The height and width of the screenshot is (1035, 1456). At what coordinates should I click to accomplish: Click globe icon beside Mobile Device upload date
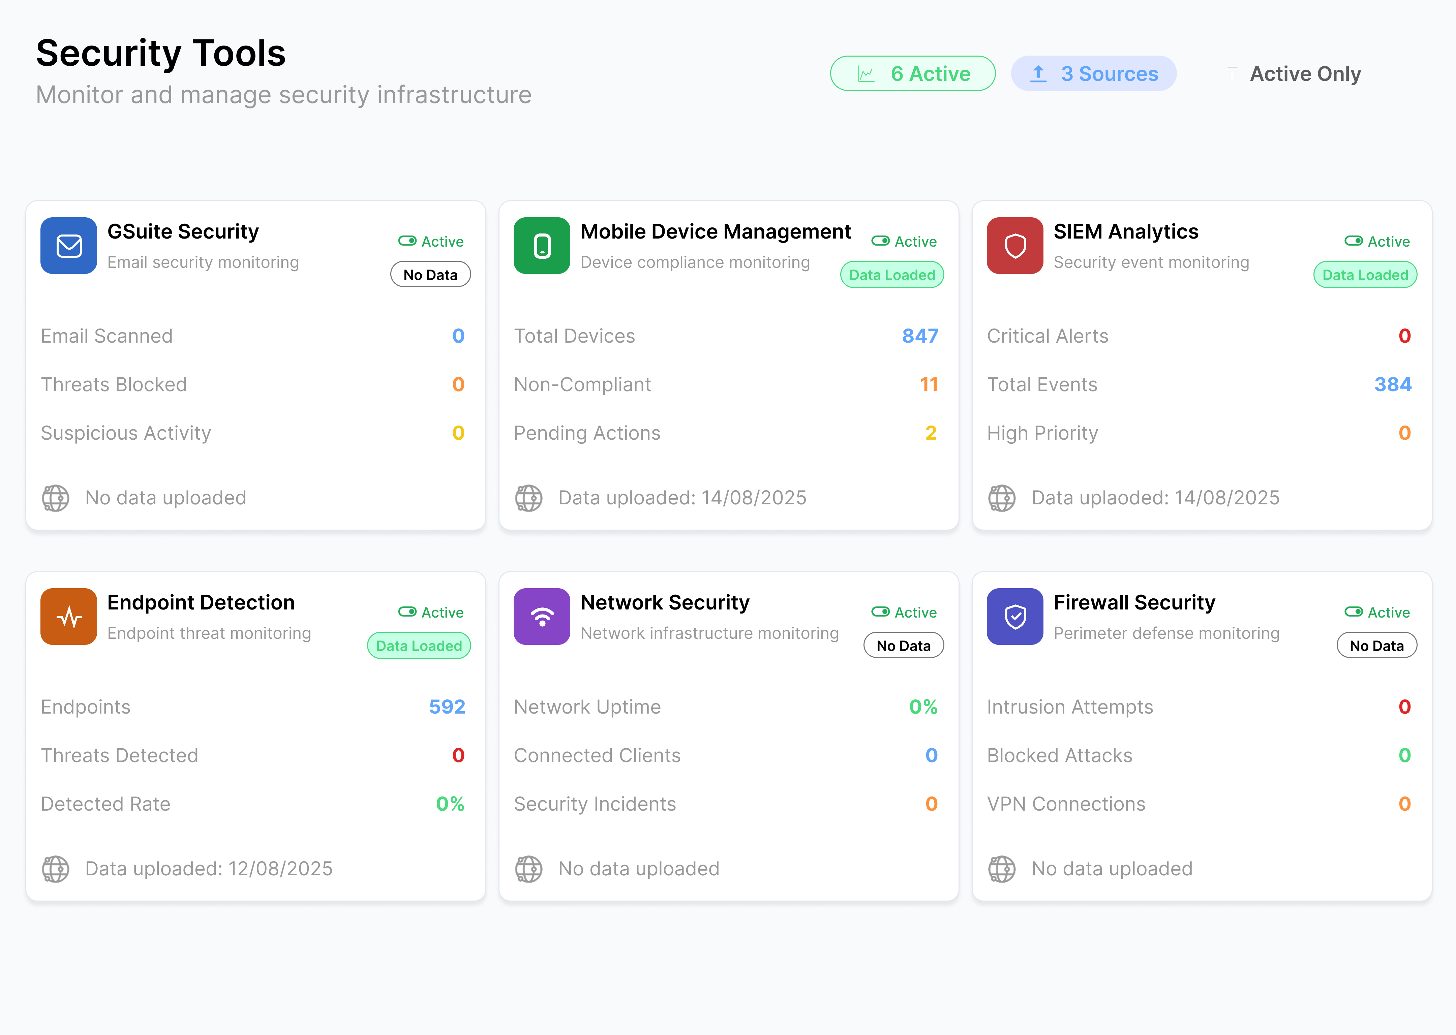pos(528,498)
